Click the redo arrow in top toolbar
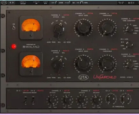The height and width of the screenshot is (115, 139). (123, 3)
